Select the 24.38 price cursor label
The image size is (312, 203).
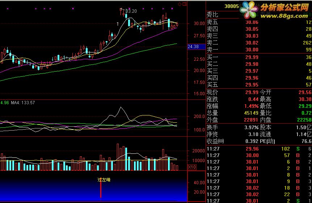(197, 47)
